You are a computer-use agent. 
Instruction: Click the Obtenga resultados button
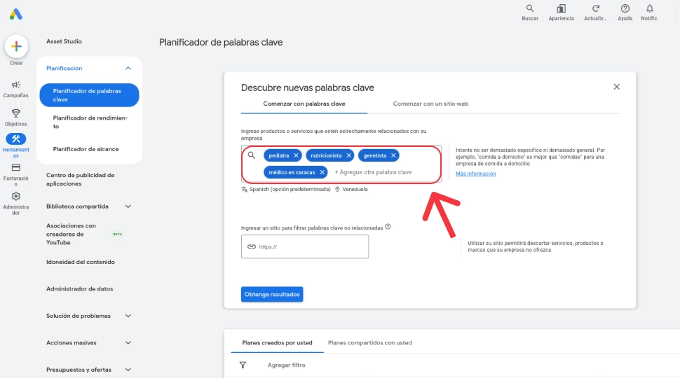(272, 295)
